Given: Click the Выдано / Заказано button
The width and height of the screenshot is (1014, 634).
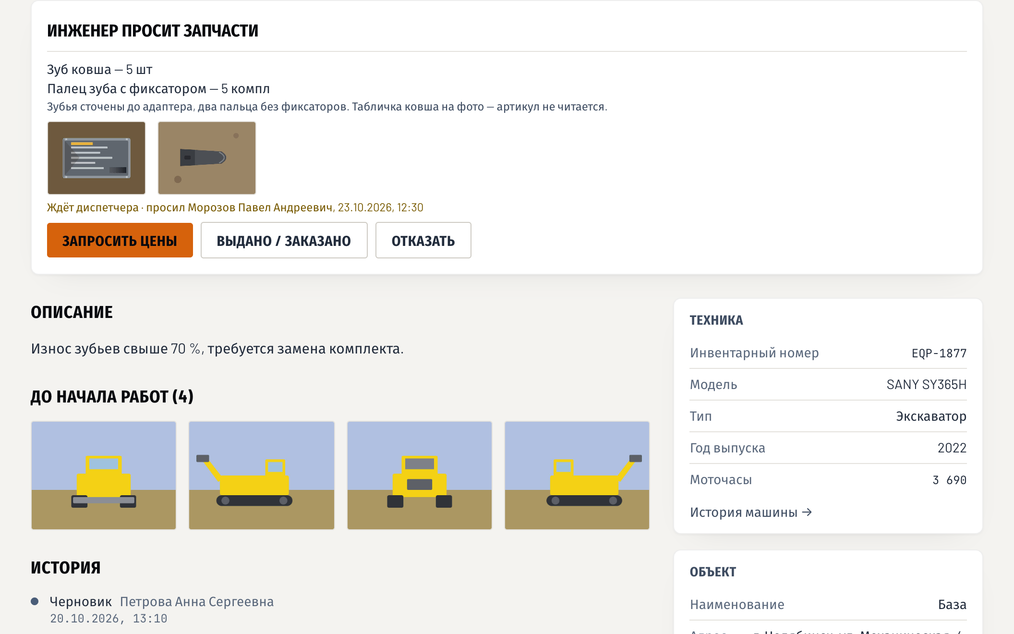Looking at the screenshot, I should pos(284,240).
